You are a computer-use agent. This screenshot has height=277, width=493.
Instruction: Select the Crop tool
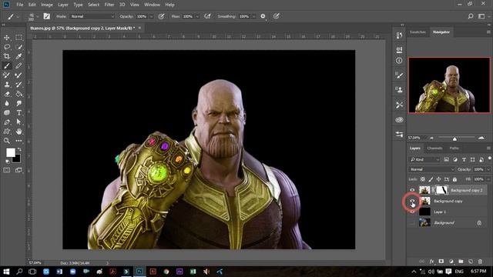point(7,56)
